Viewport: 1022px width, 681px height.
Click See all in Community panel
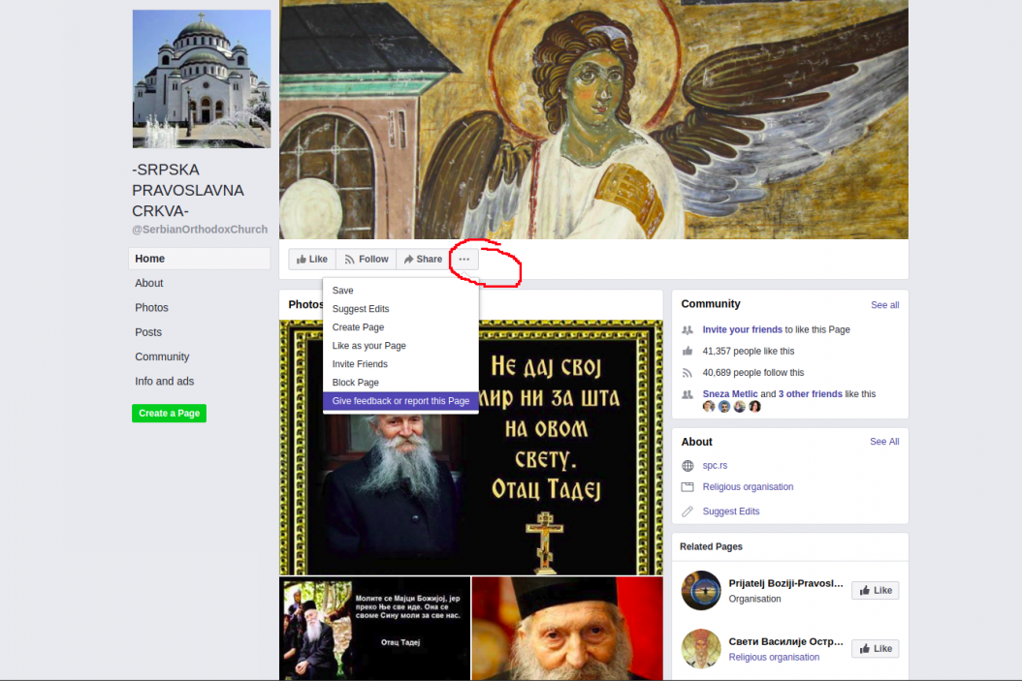coord(884,305)
